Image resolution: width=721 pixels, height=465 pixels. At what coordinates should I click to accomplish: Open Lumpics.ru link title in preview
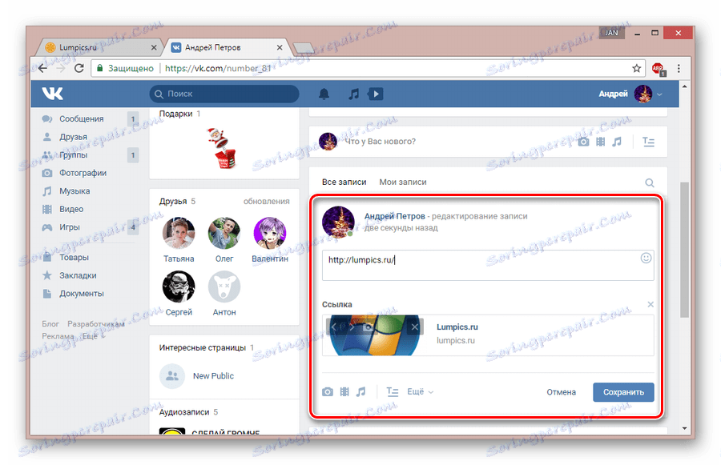pyautogui.click(x=457, y=327)
